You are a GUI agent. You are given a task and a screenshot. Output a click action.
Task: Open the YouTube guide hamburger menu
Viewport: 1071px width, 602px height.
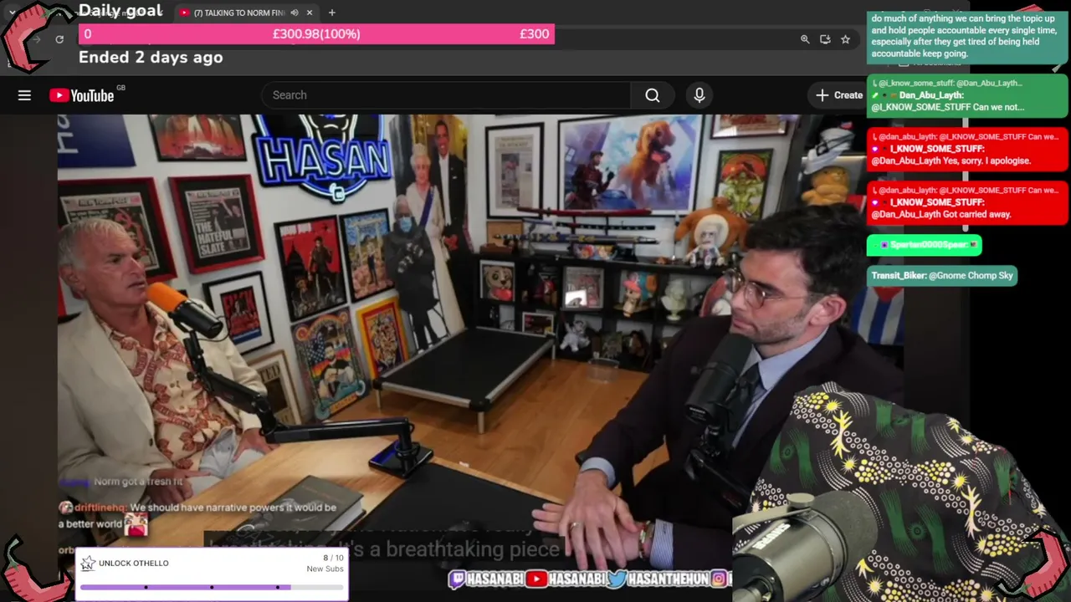coord(24,95)
